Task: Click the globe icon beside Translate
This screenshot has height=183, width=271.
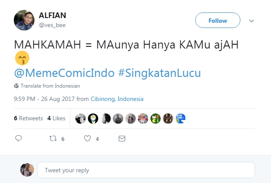Action: [x=16, y=85]
